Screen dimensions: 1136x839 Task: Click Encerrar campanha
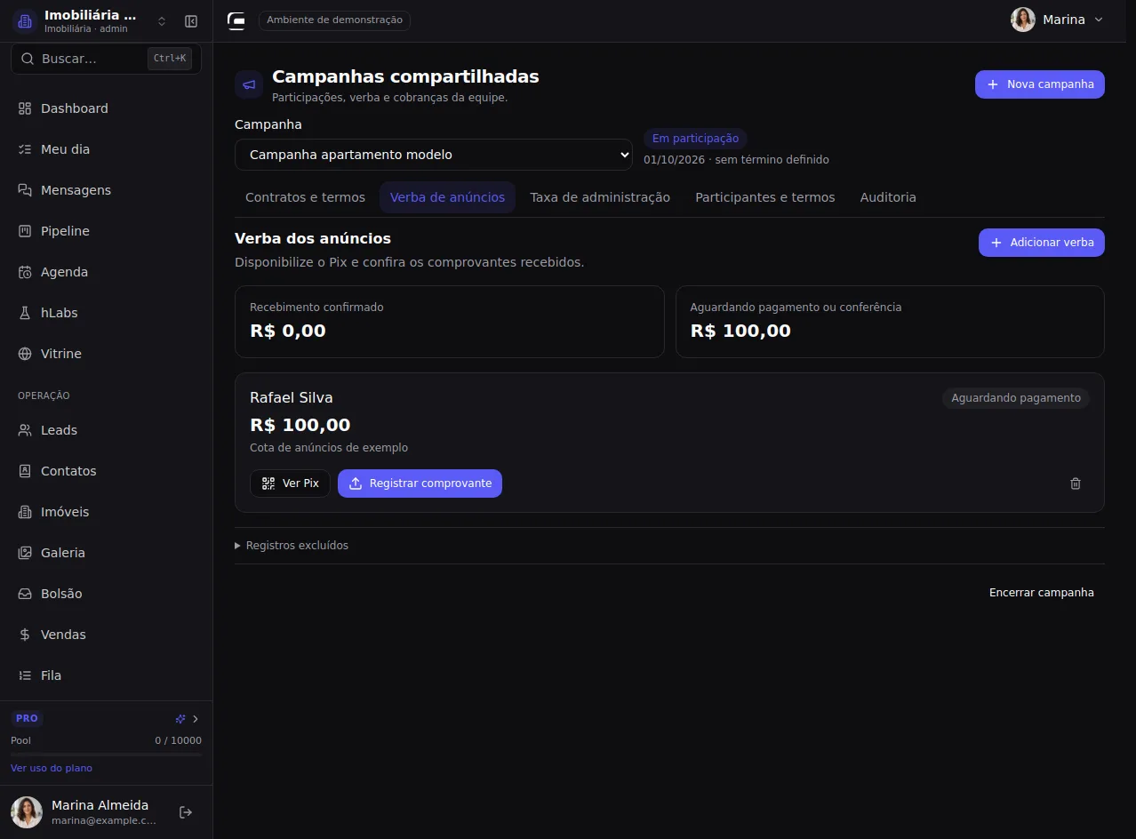click(x=1042, y=593)
